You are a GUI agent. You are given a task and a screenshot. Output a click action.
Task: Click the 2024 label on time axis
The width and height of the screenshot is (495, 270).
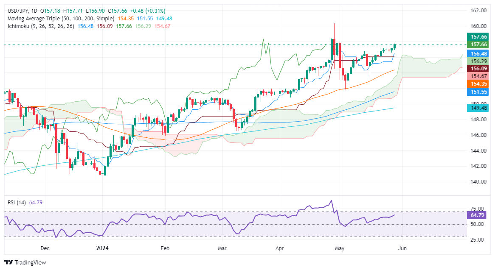tap(103, 248)
